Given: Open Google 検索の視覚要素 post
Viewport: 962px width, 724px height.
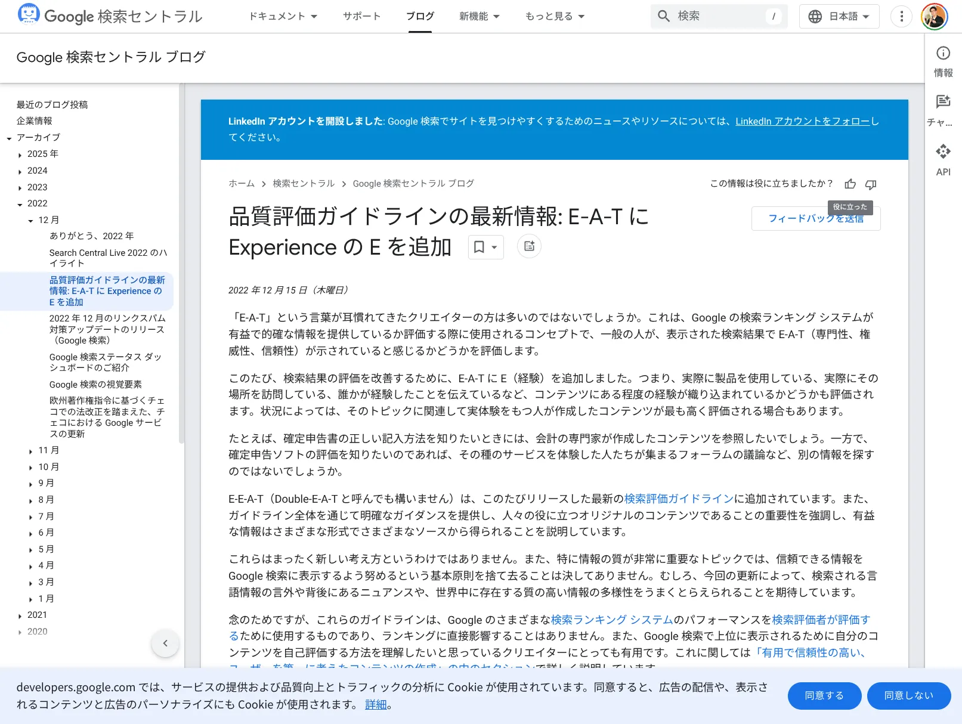Looking at the screenshot, I should click(x=95, y=385).
